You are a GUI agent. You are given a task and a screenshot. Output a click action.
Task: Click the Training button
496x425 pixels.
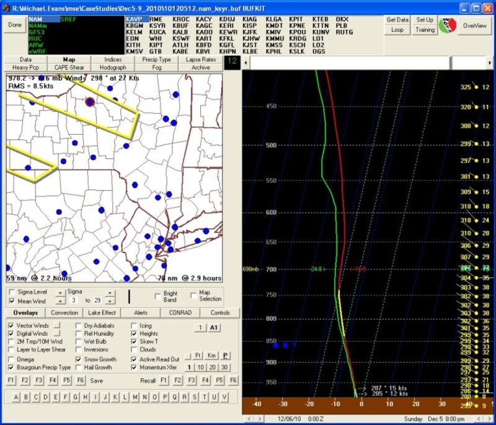425,30
